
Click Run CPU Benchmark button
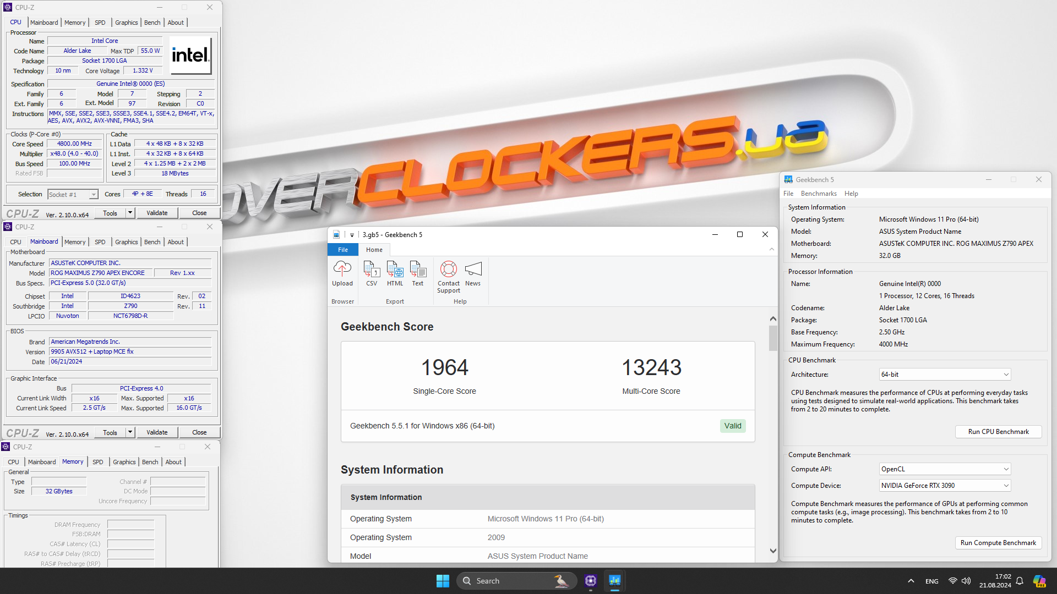coord(998,432)
